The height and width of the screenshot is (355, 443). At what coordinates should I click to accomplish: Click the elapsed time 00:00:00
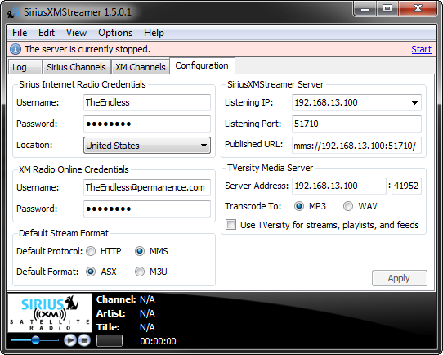(x=158, y=341)
